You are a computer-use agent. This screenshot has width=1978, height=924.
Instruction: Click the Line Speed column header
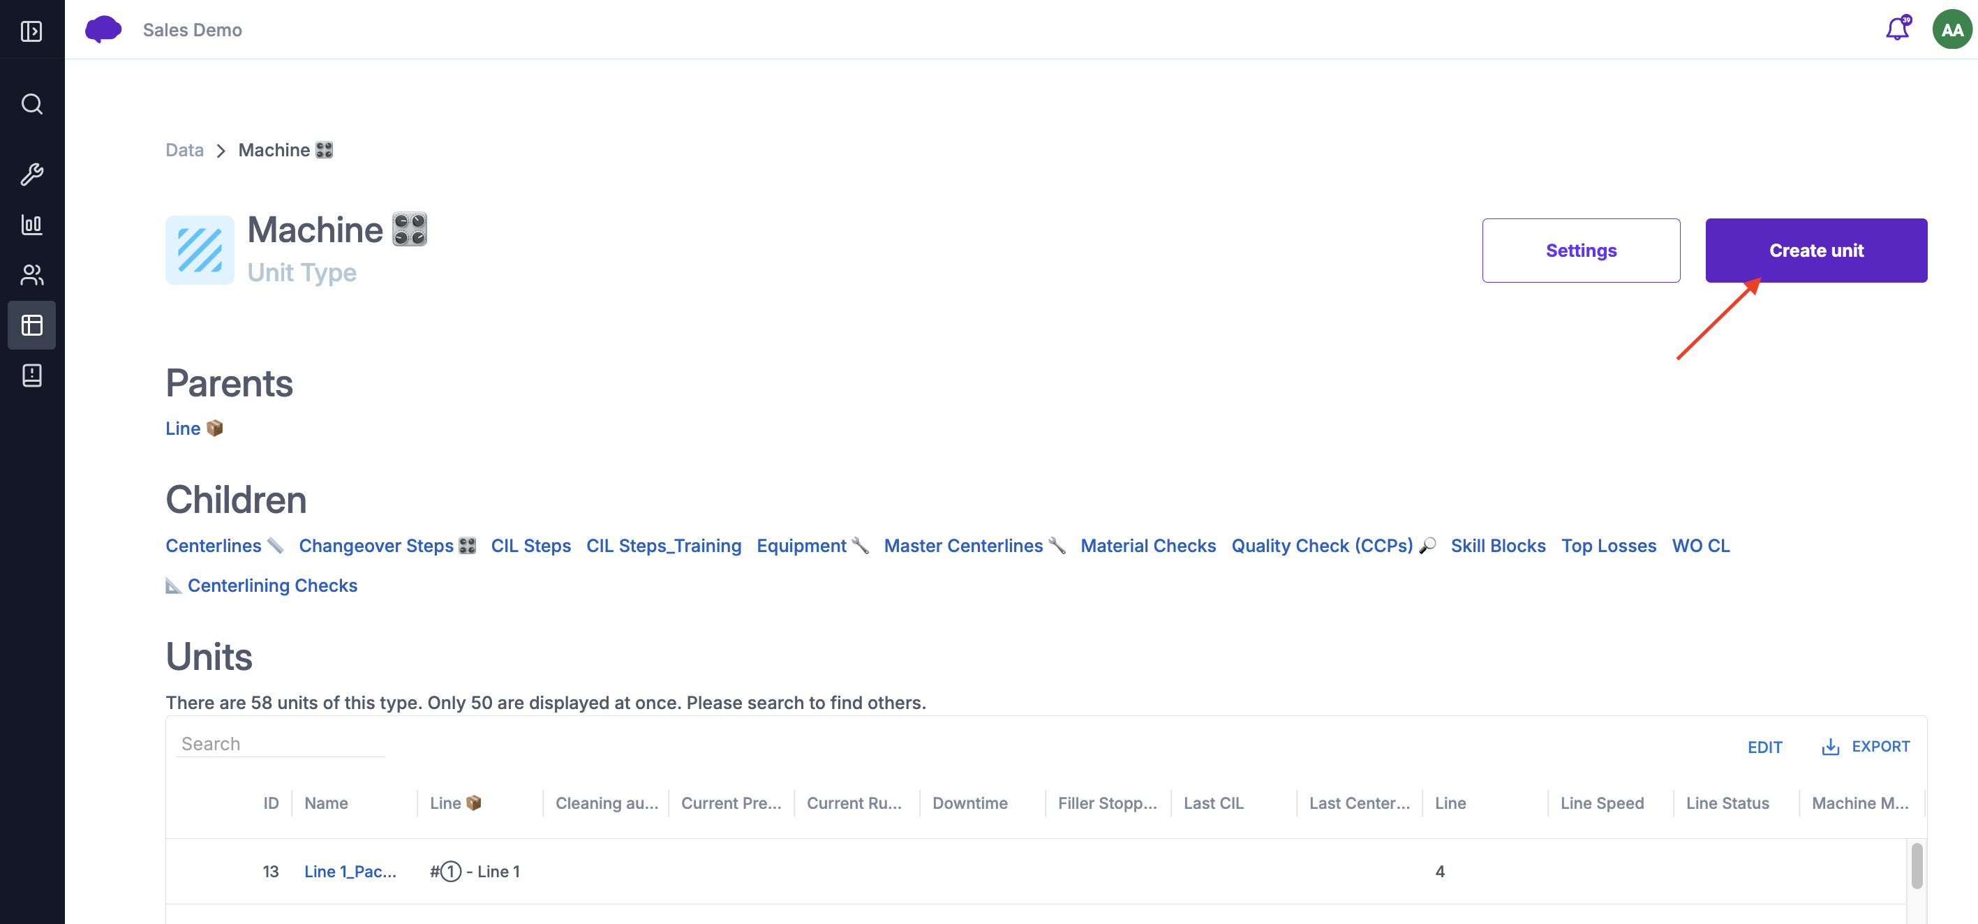point(1602,803)
